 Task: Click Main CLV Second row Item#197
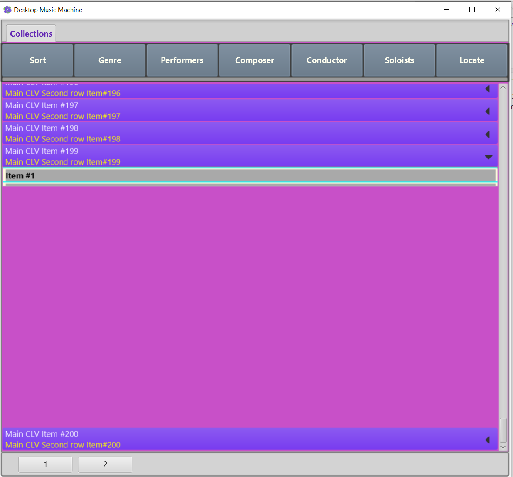[63, 116]
